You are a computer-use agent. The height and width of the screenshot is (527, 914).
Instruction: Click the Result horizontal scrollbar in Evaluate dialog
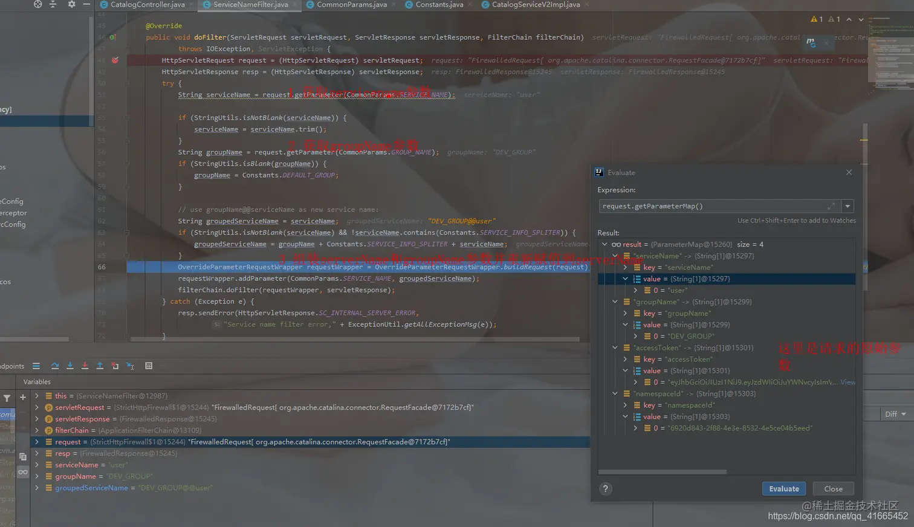click(663, 472)
